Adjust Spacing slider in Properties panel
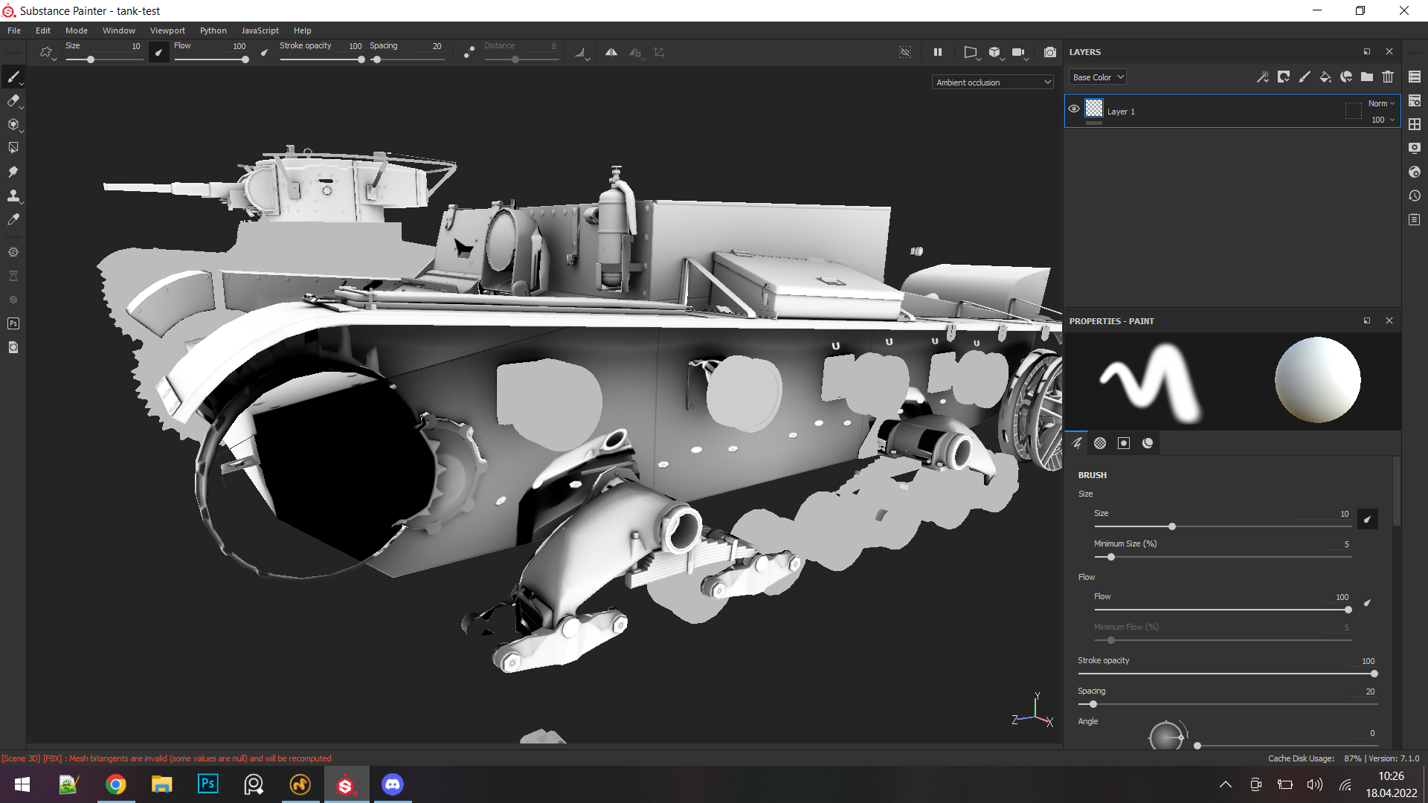Screen dimensions: 1428x803 (x=1228, y=704)
